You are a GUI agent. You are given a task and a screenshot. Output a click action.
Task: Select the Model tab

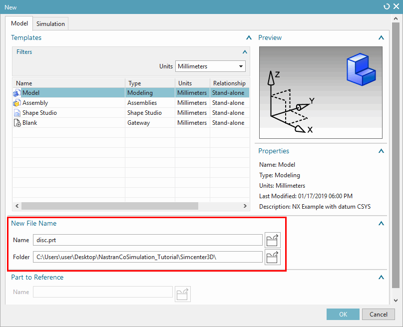point(19,23)
